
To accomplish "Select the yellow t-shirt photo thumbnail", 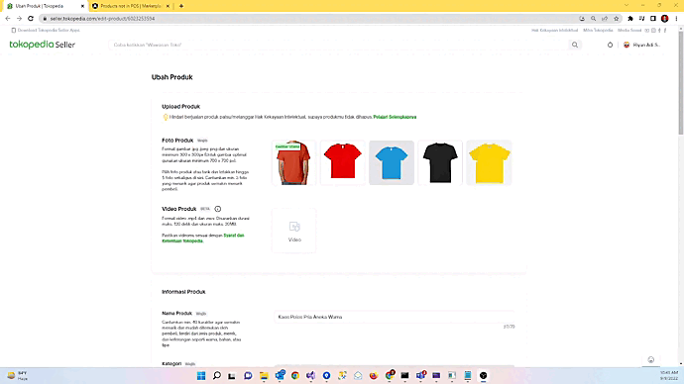I will click(489, 163).
